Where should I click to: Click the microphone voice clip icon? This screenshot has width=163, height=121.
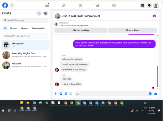(56, 94)
